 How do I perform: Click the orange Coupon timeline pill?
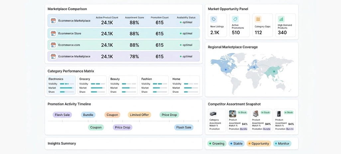coord(112,115)
